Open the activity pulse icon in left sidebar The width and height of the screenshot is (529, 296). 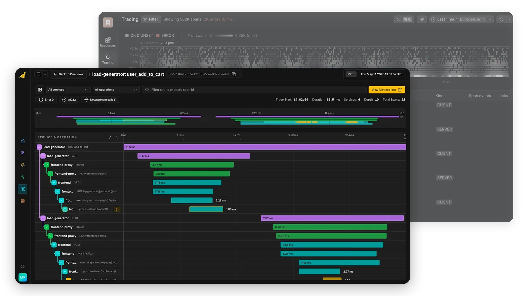22,177
